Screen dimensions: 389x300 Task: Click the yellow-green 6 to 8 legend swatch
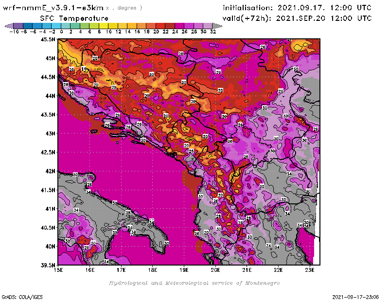94,26
